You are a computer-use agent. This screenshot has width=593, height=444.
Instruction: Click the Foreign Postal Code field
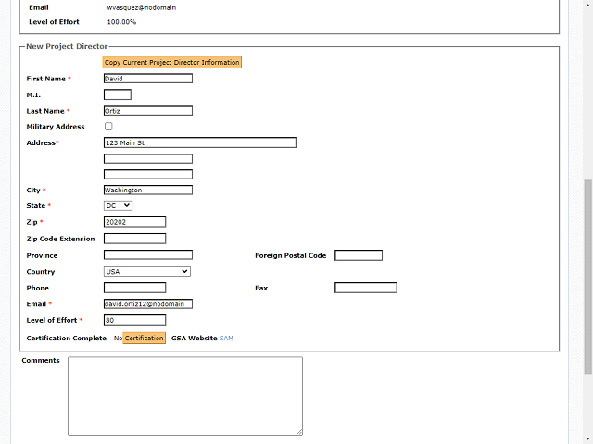point(359,255)
